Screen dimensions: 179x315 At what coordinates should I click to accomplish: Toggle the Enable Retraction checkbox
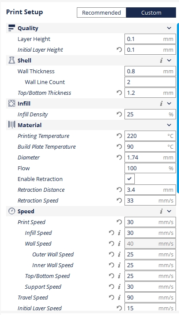click(x=130, y=179)
